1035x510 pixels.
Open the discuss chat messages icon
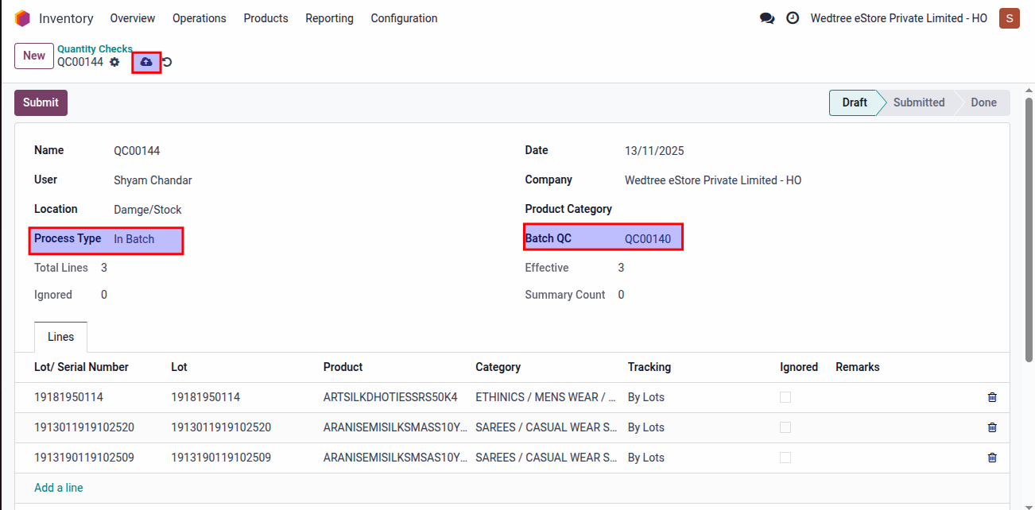[x=767, y=18]
